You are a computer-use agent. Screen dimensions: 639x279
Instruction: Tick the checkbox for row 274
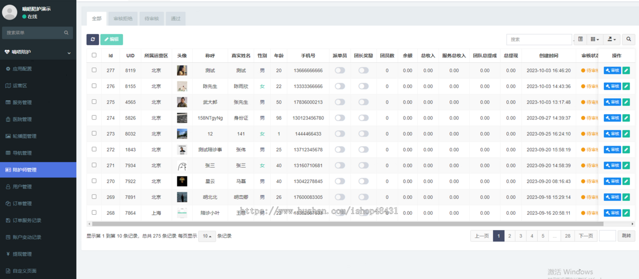94,117
